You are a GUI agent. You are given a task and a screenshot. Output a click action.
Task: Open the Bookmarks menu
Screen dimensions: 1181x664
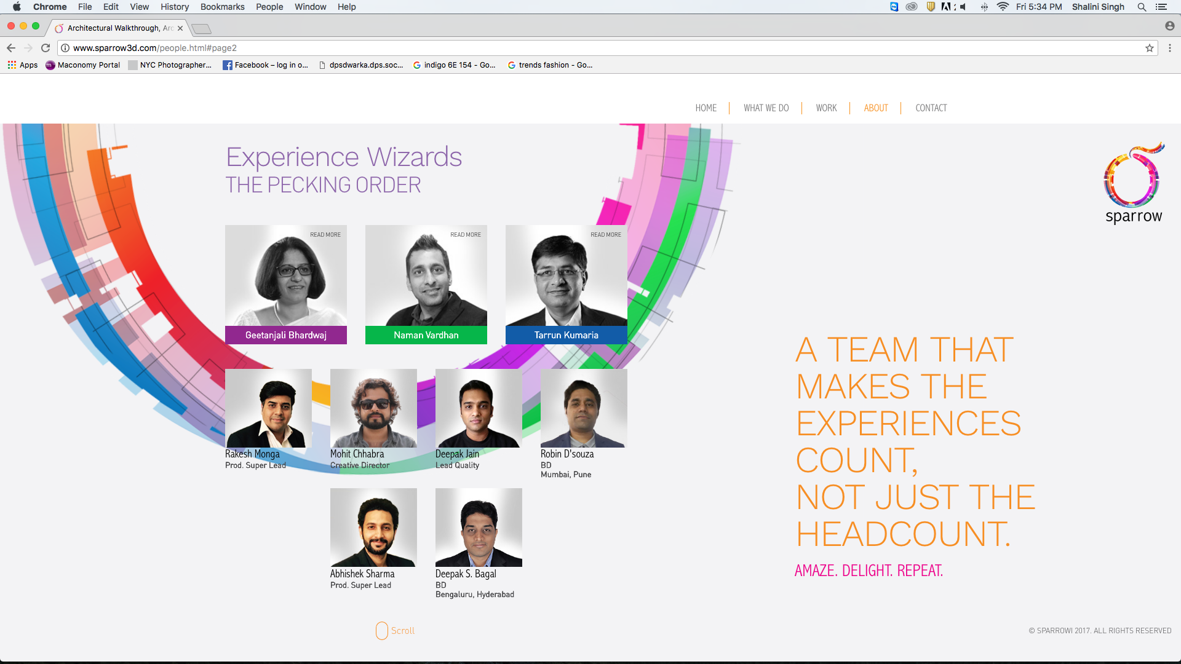click(x=222, y=7)
